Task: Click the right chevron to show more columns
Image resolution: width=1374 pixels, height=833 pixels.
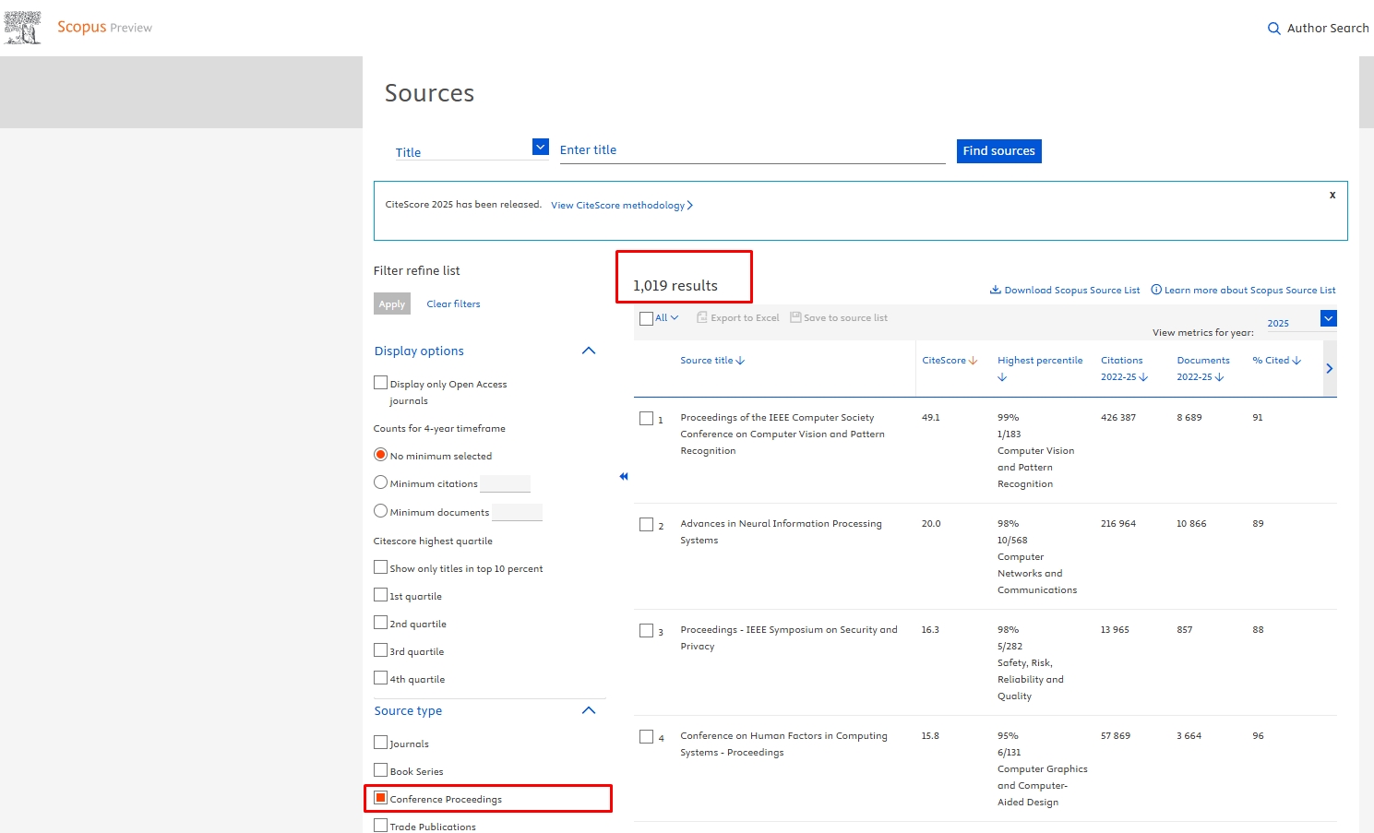Action: (1330, 368)
